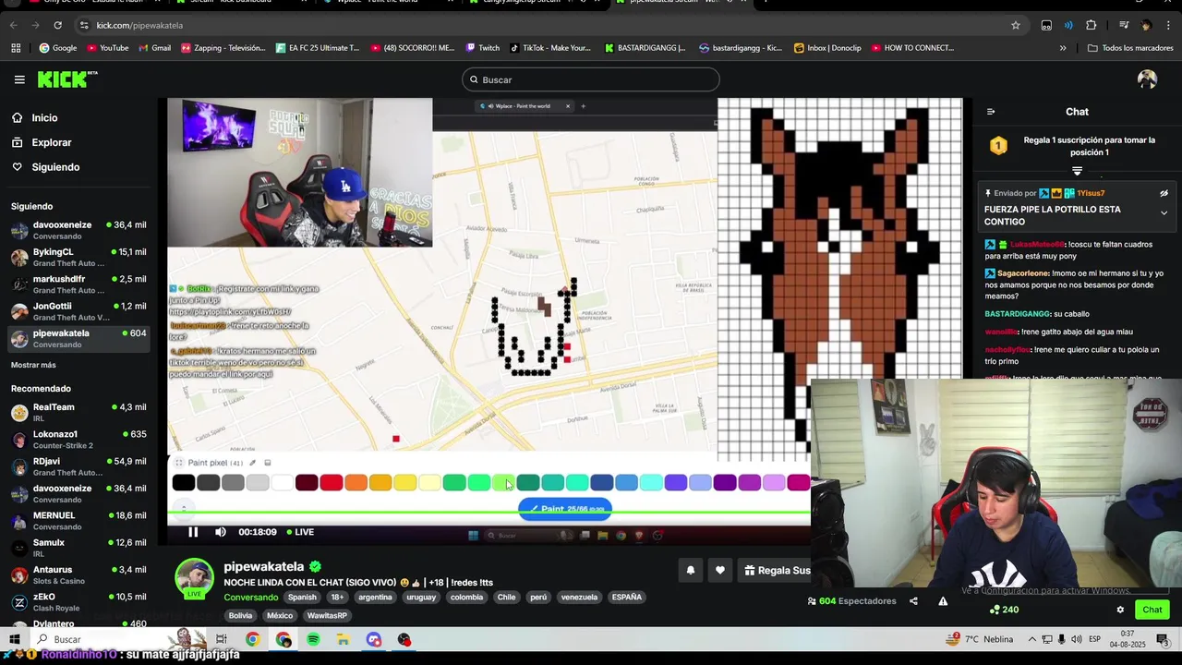Click the Regala Sus gift button

point(777,571)
